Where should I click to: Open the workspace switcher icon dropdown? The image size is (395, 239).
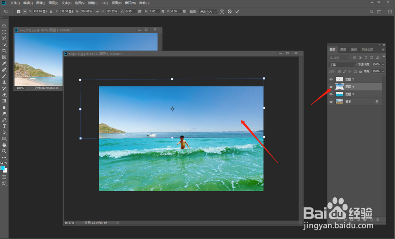(x=379, y=11)
